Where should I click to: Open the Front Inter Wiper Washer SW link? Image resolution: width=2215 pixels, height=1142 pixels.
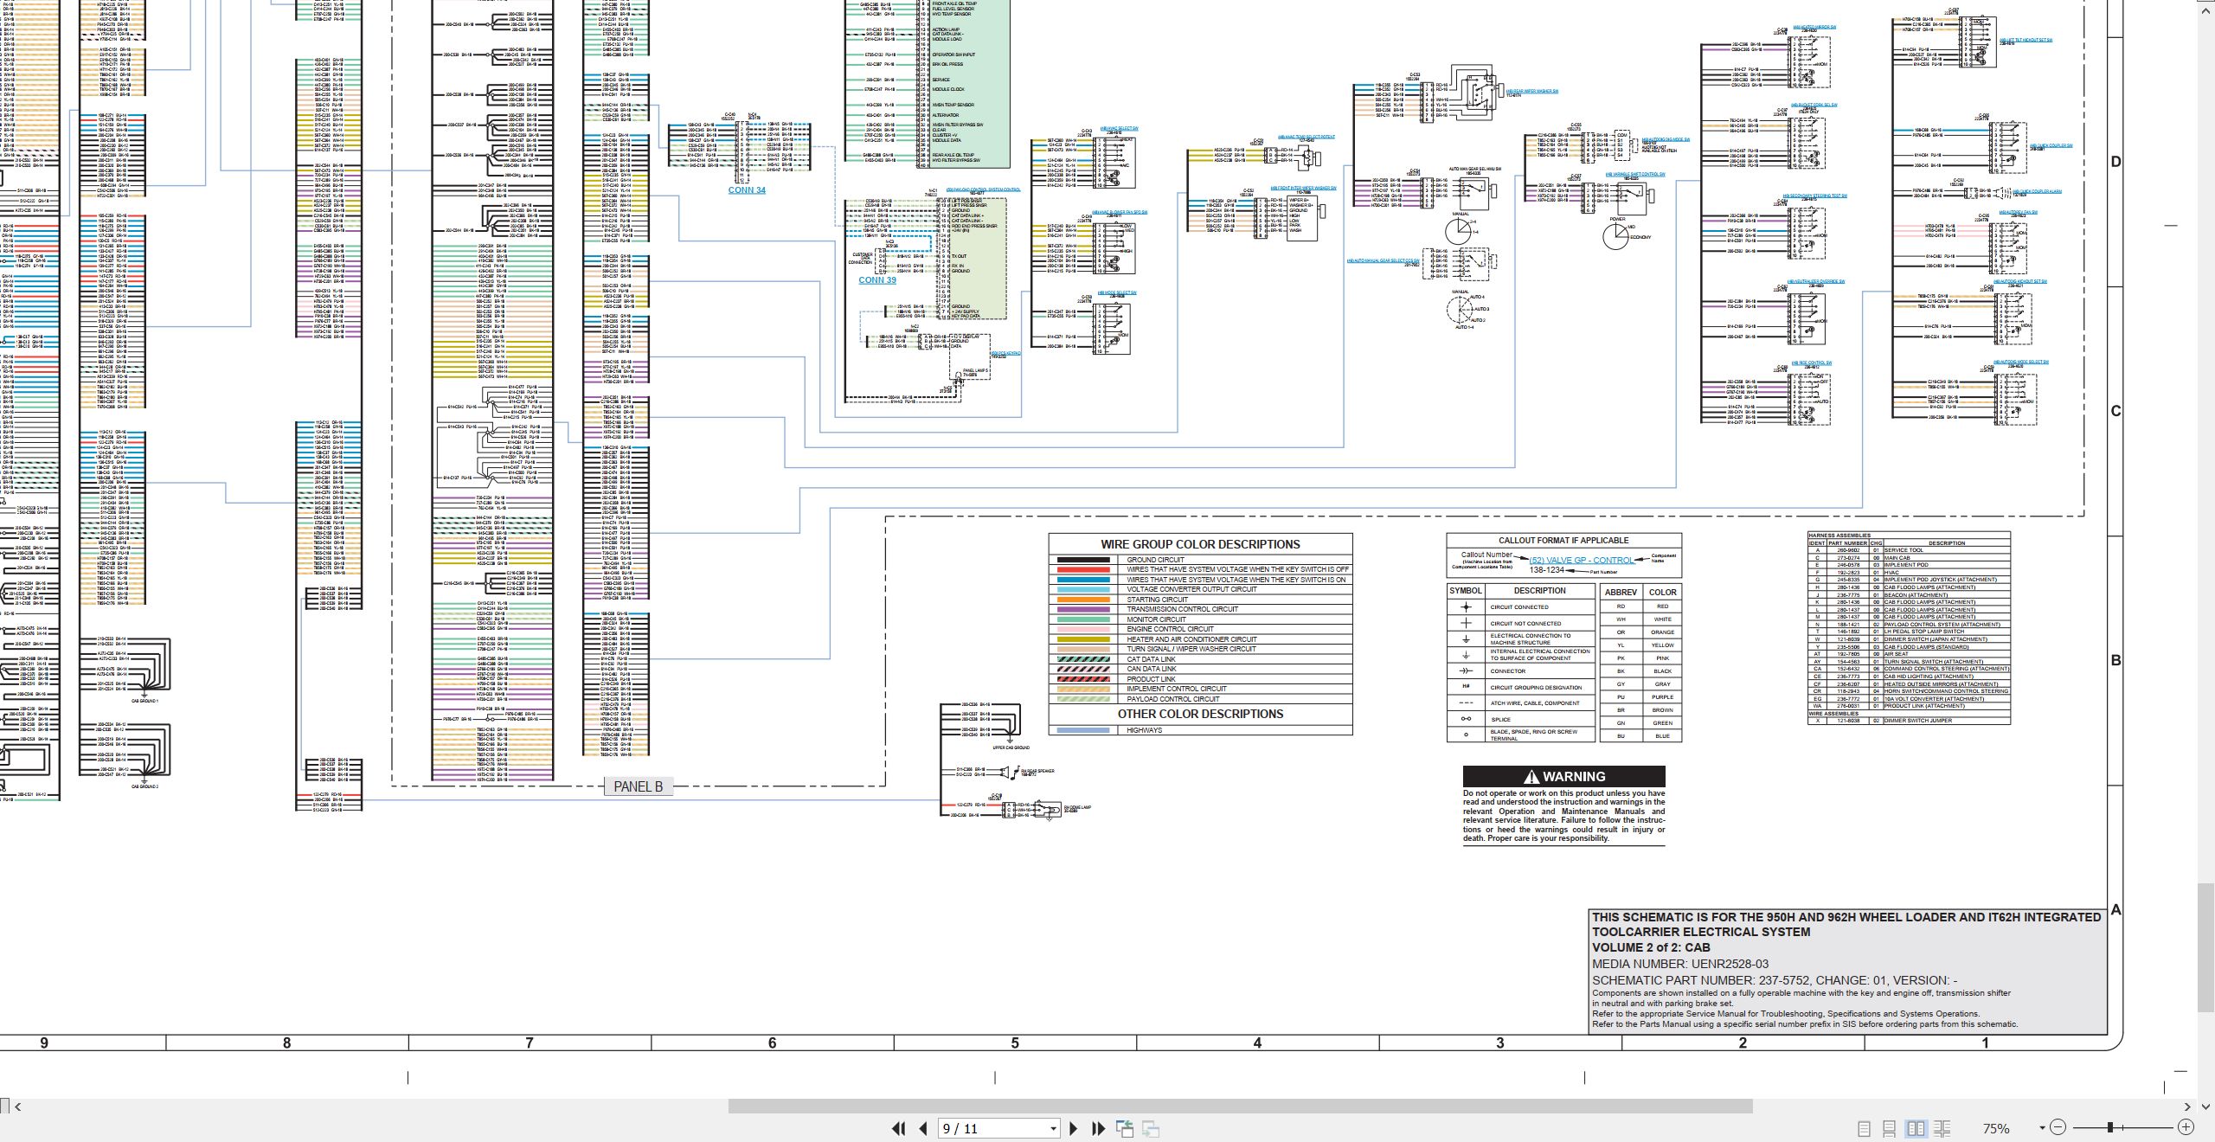(1303, 188)
